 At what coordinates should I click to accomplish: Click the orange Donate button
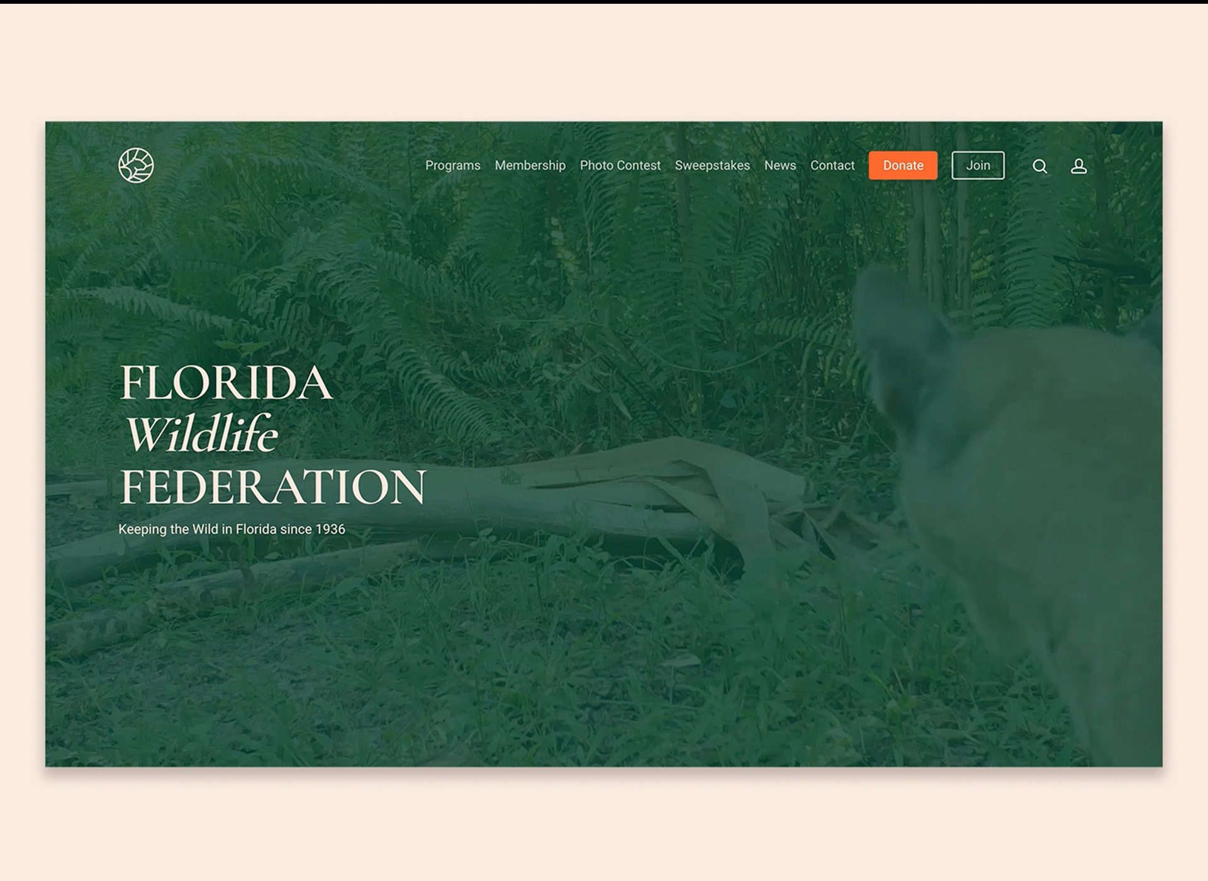coord(903,166)
